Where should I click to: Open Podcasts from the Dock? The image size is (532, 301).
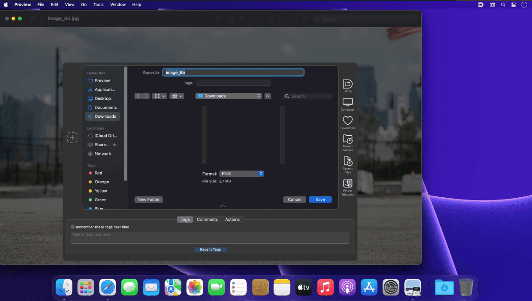347,287
